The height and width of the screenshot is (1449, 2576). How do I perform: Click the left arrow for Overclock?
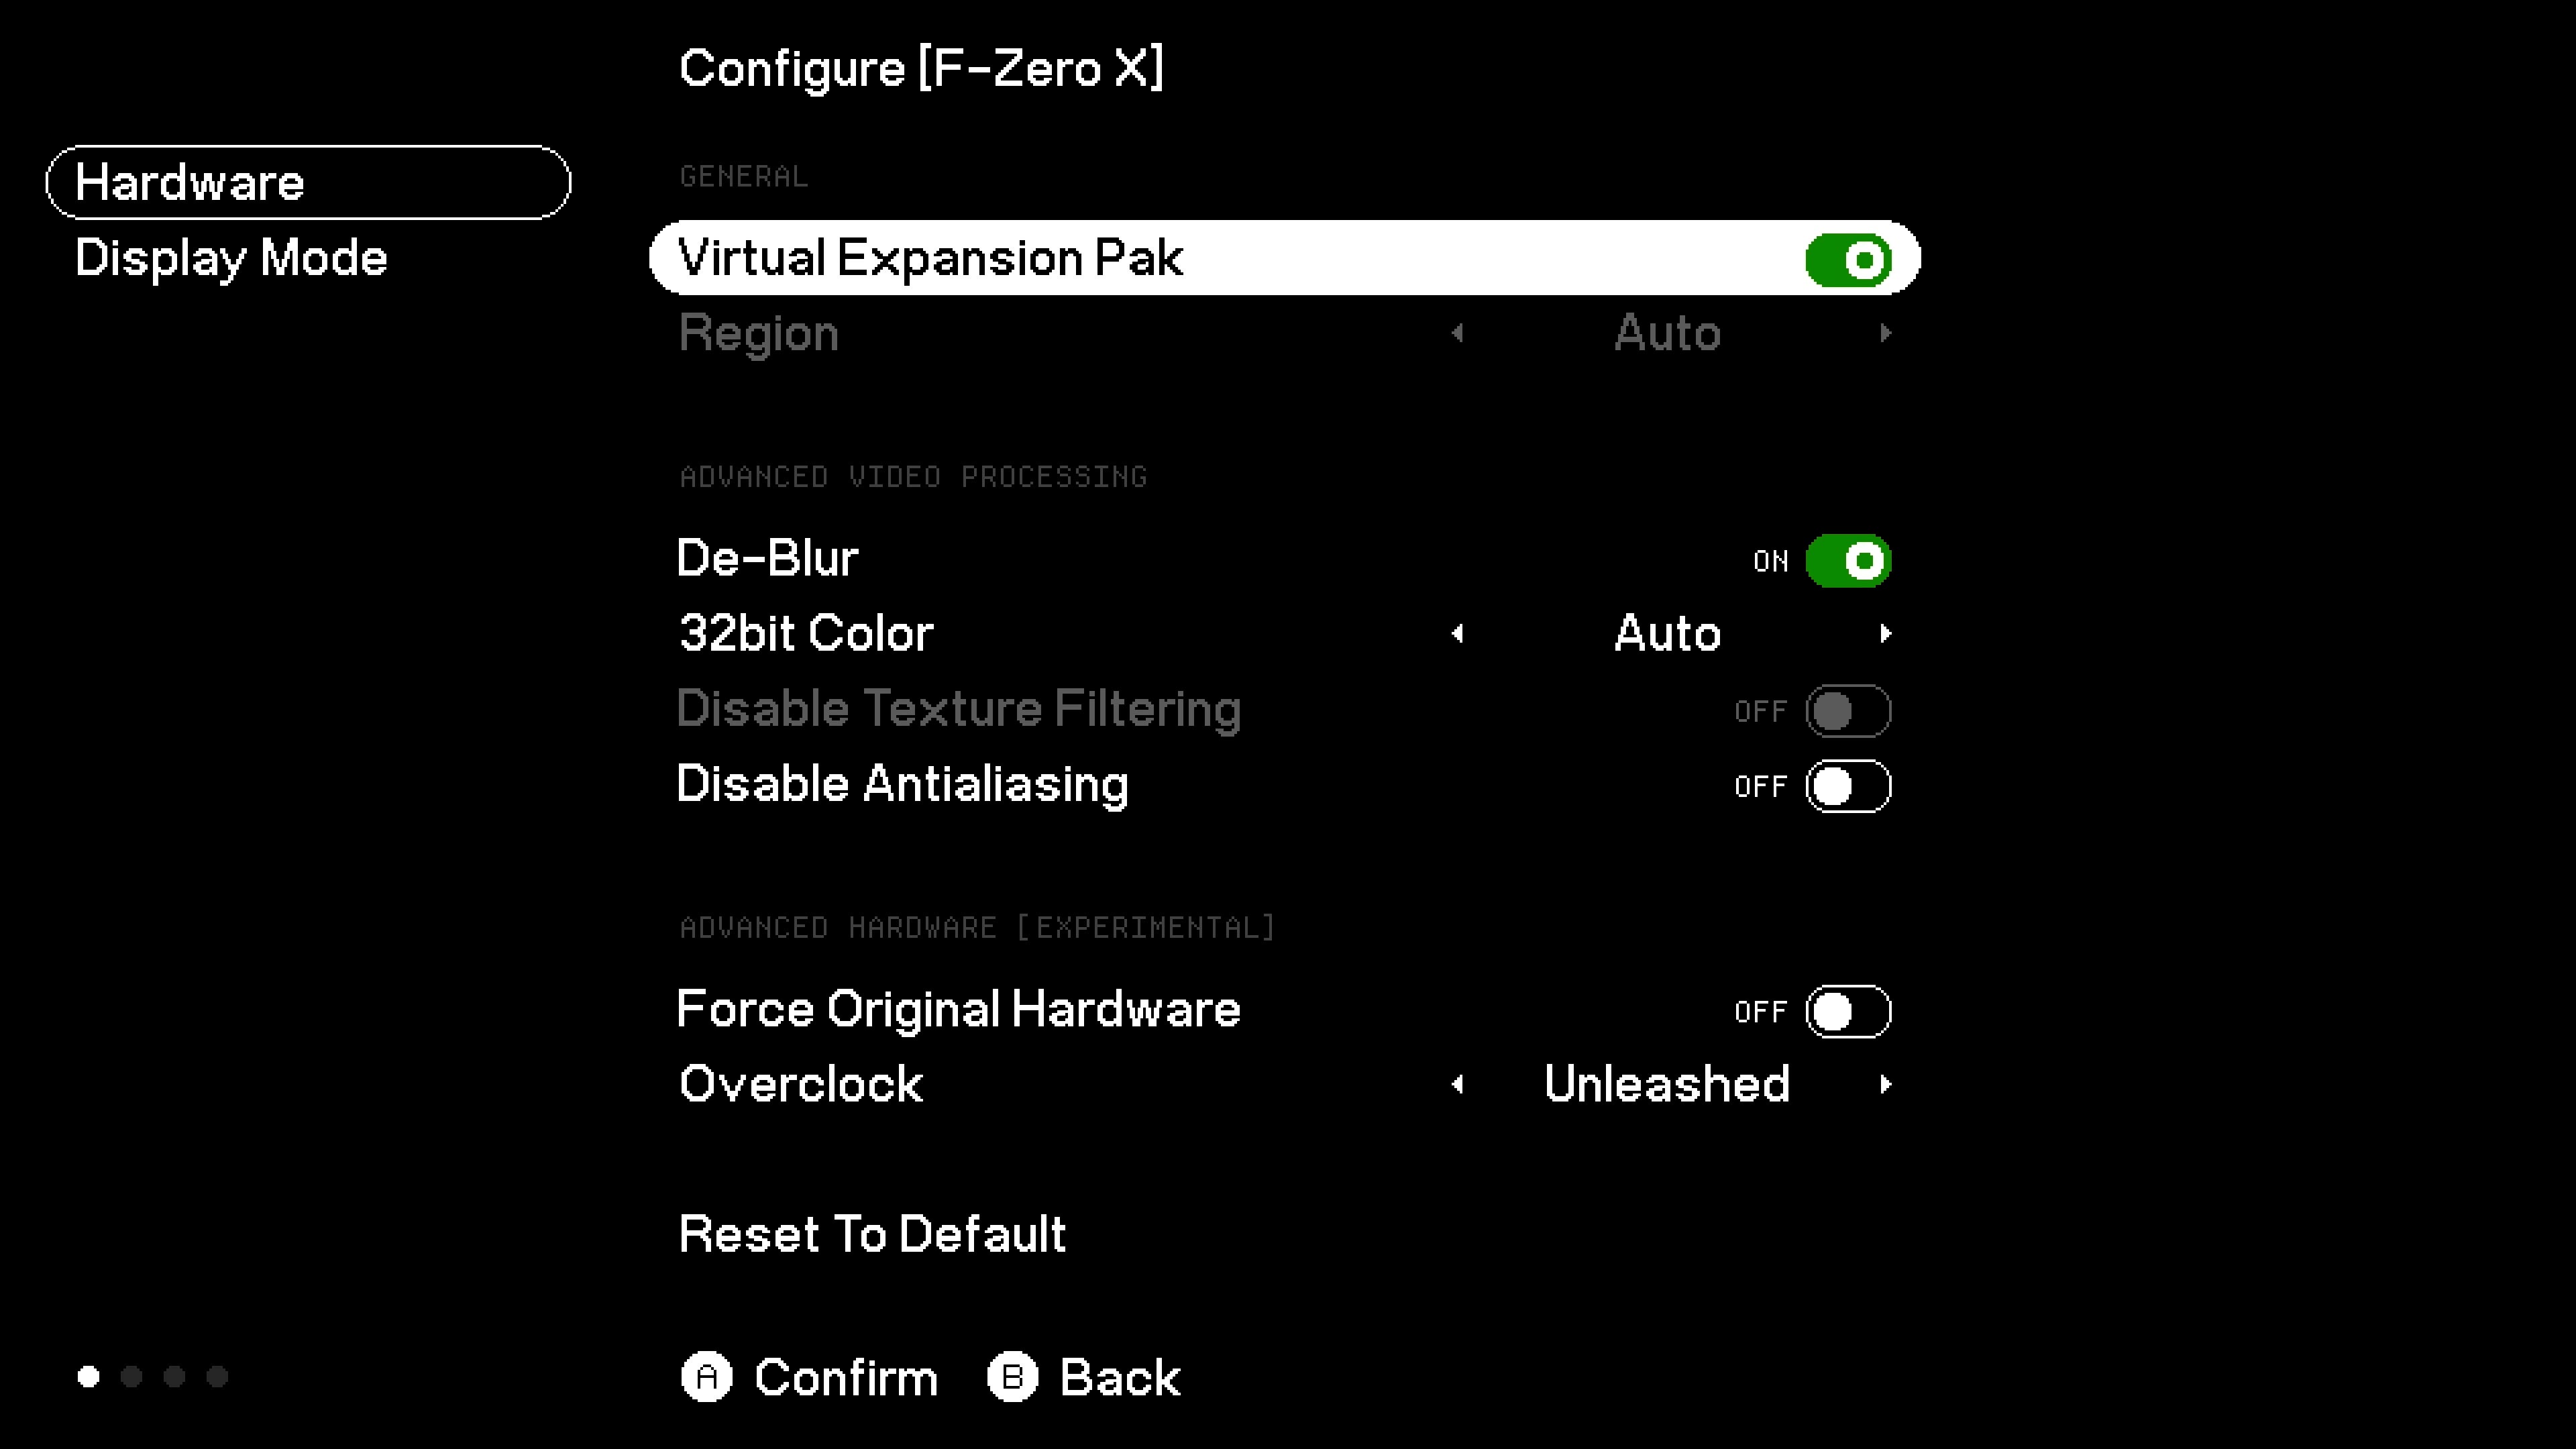click(x=1458, y=1085)
